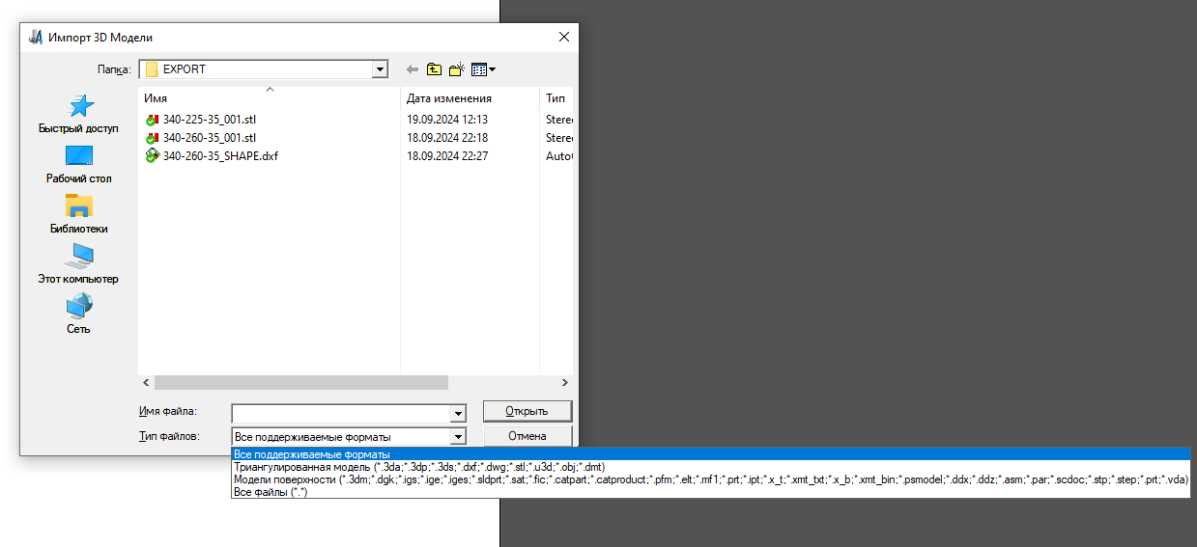Click the scrollbar left arrow in file list
This screenshot has width=1197, height=547.
[146, 382]
